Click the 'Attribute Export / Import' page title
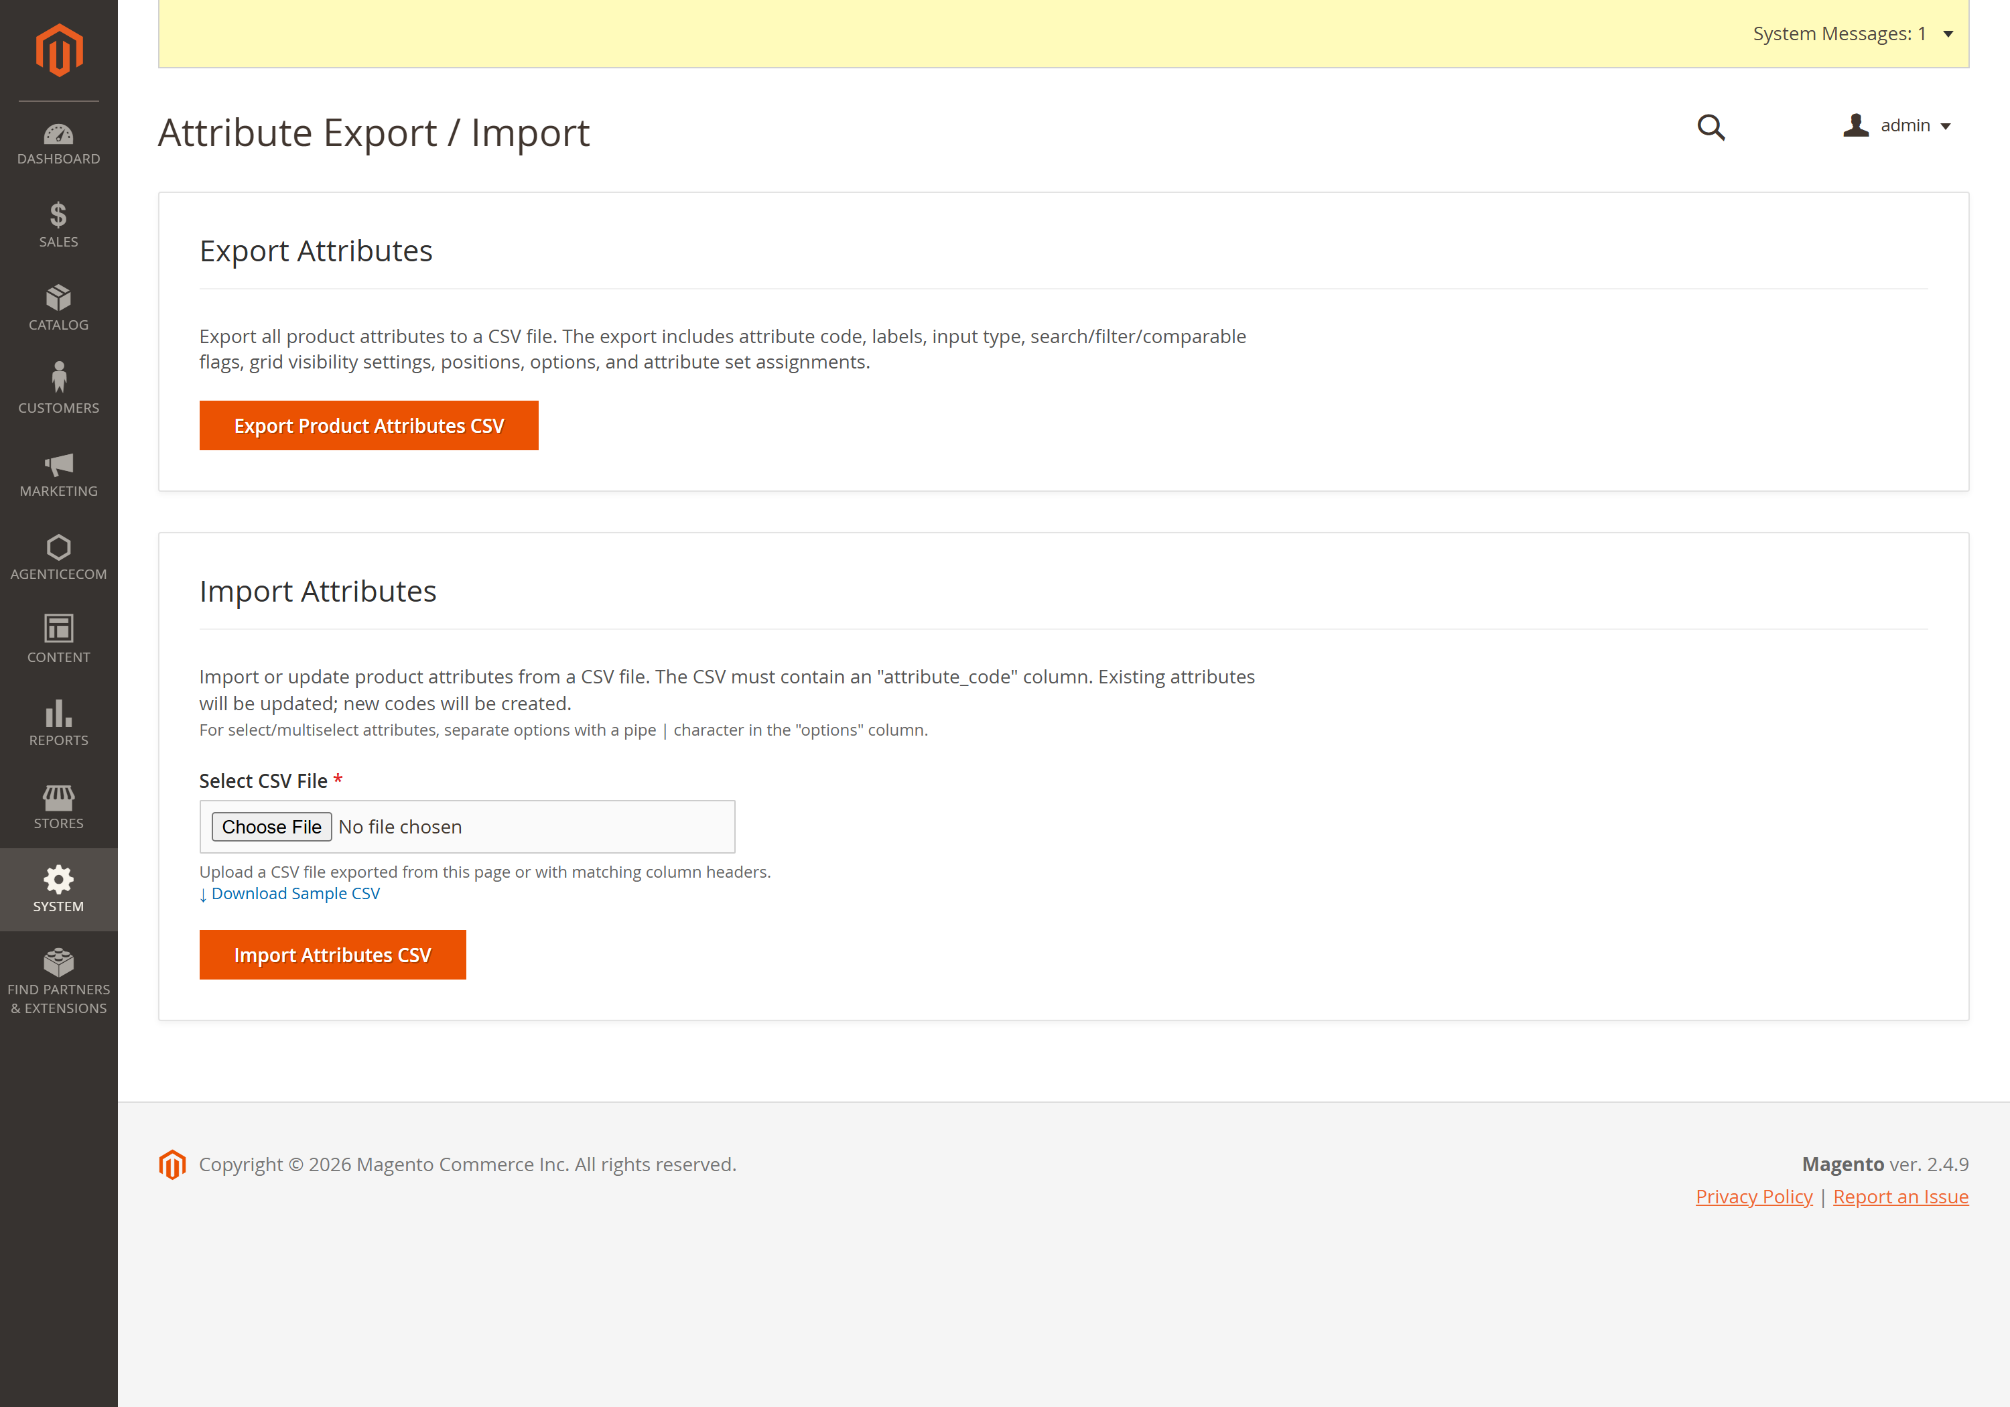Screen dimensions: 2010x1407 [x=374, y=133]
